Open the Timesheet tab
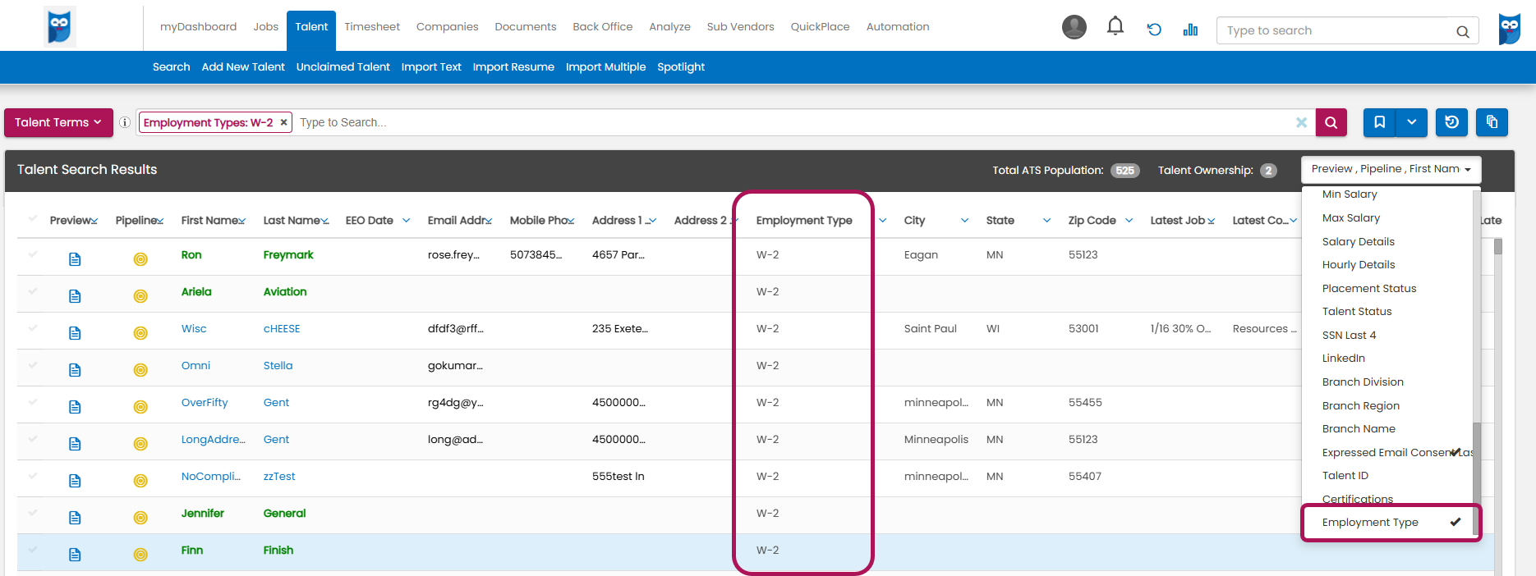The height and width of the screenshot is (576, 1536). tap(372, 27)
